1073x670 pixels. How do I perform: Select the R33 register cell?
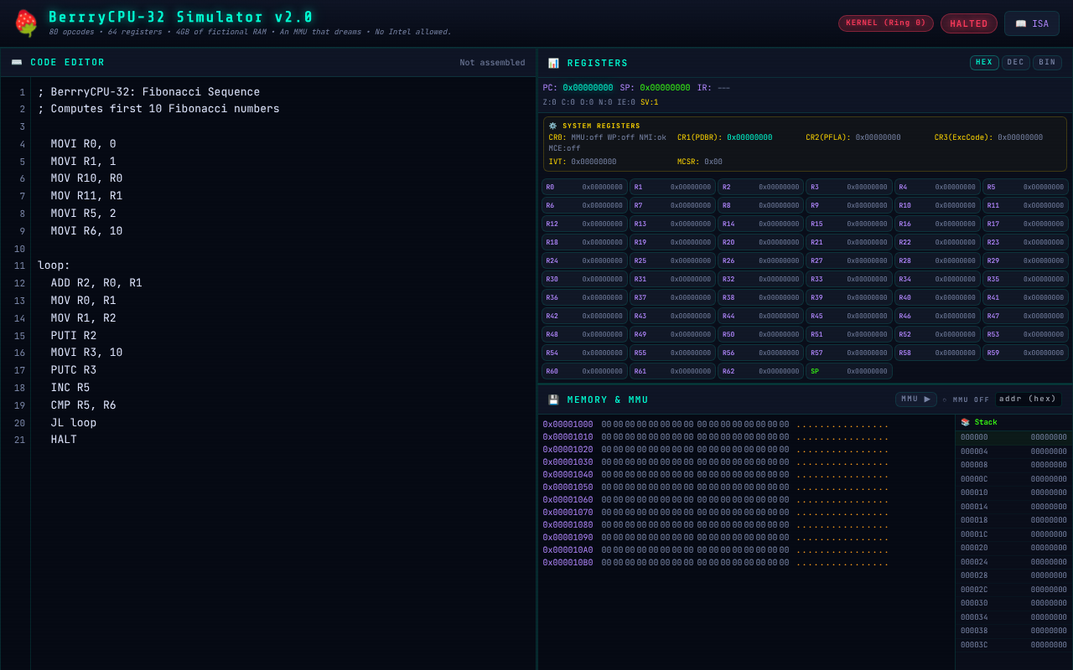click(x=848, y=279)
